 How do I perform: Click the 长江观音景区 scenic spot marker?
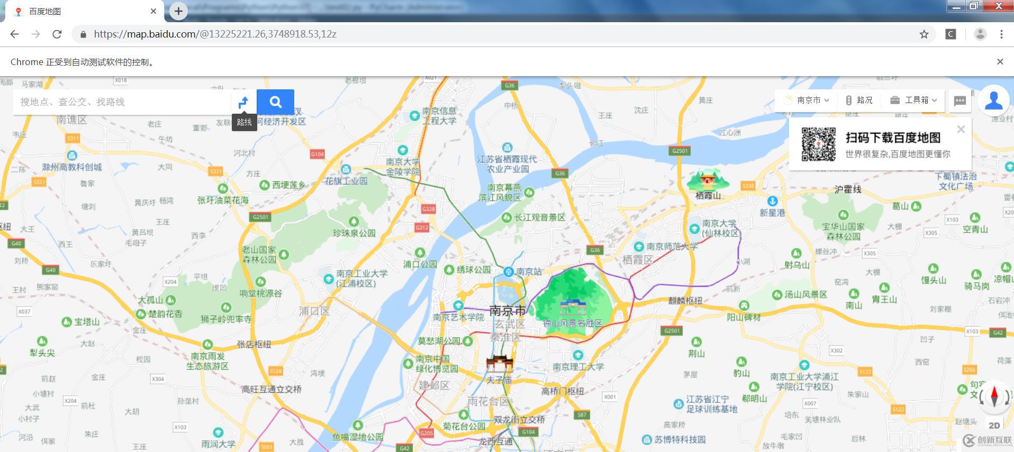point(506,217)
